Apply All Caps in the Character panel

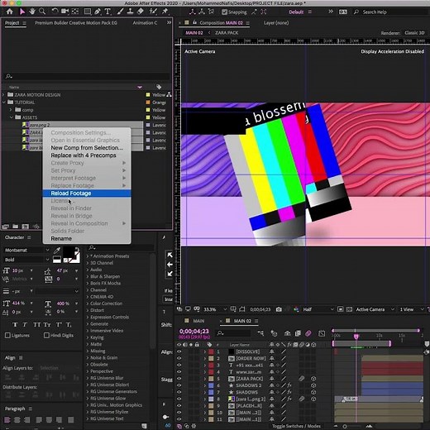tap(36, 325)
